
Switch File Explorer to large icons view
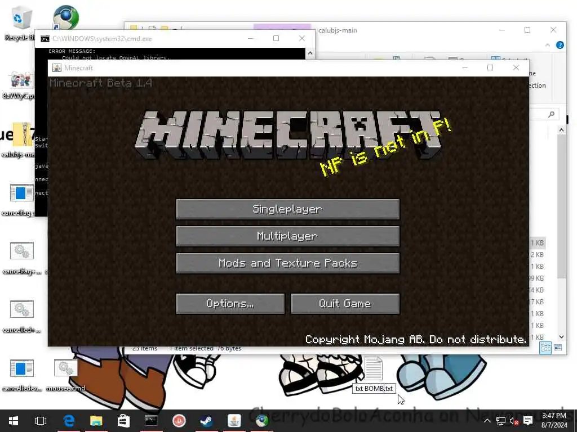[x=558, y=348]
